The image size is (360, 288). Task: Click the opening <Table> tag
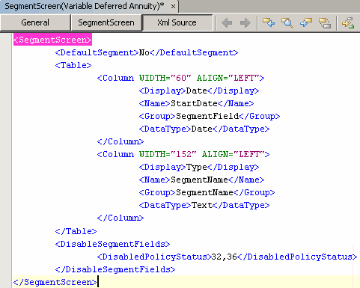point(73,65)
